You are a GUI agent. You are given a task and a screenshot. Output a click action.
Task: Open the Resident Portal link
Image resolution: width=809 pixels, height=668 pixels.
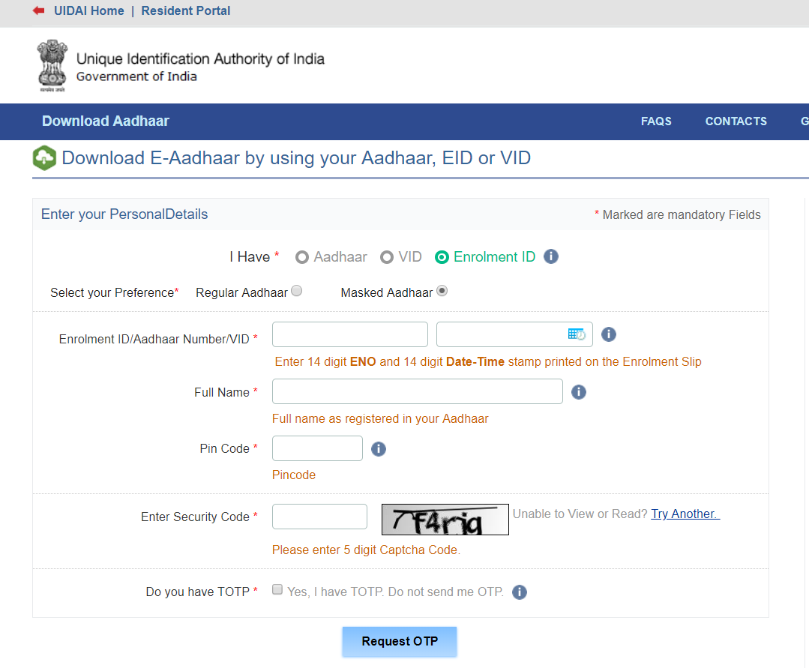point(185,10)
